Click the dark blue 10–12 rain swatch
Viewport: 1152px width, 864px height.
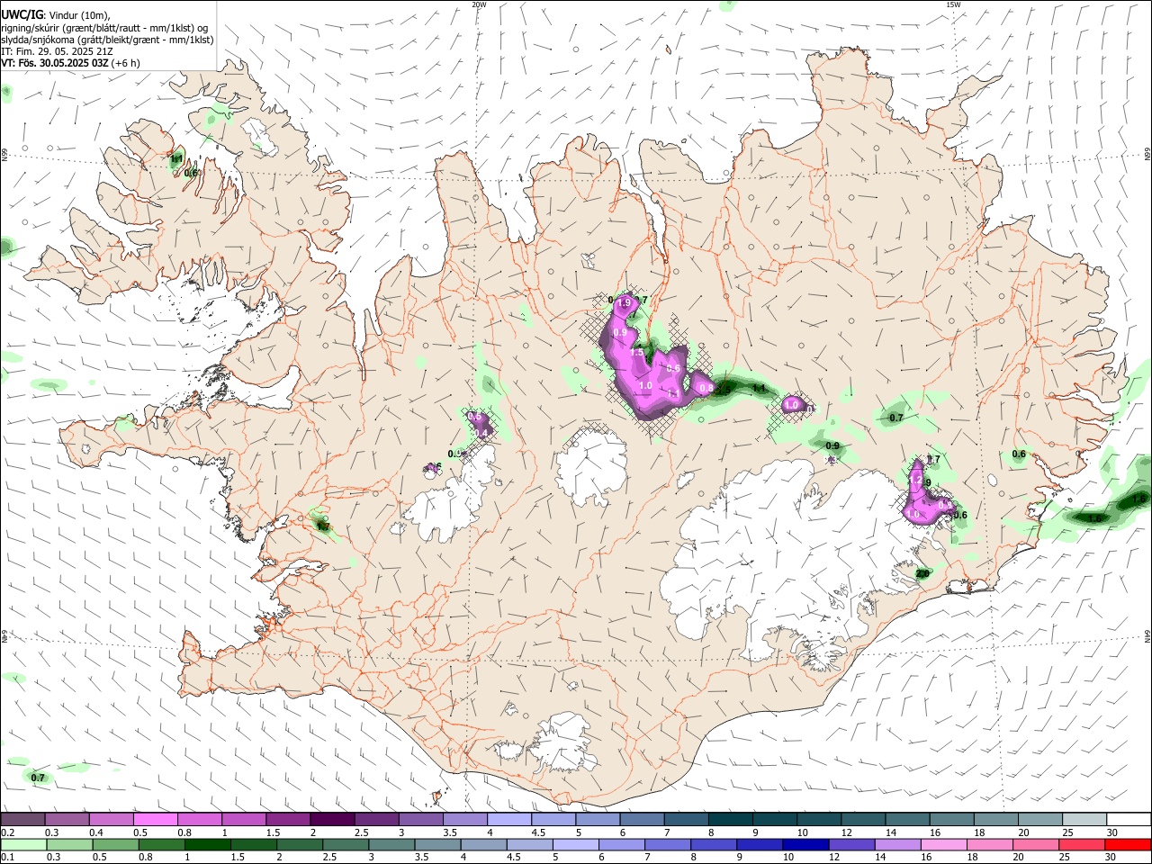click(x=805, y=844)
